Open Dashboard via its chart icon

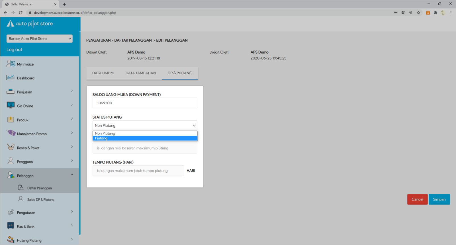tap(10, 77)
